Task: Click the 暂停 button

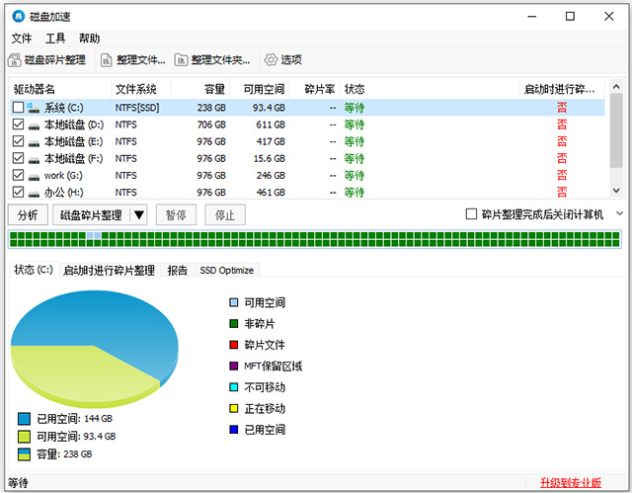Action: coord(176,214)
